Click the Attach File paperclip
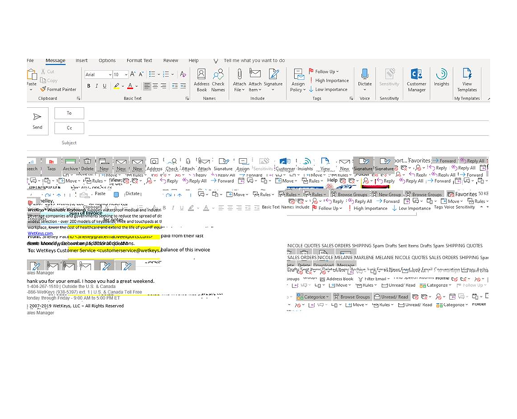517x419 pixels. point(239,74)
